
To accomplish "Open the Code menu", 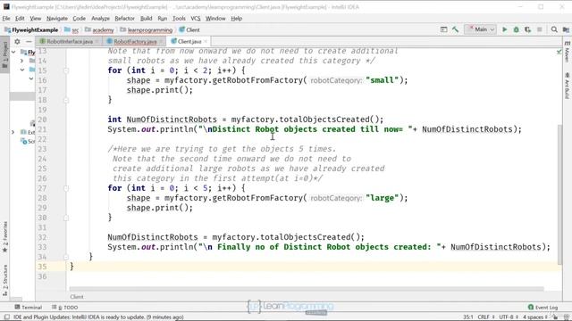I will (79, 18).
